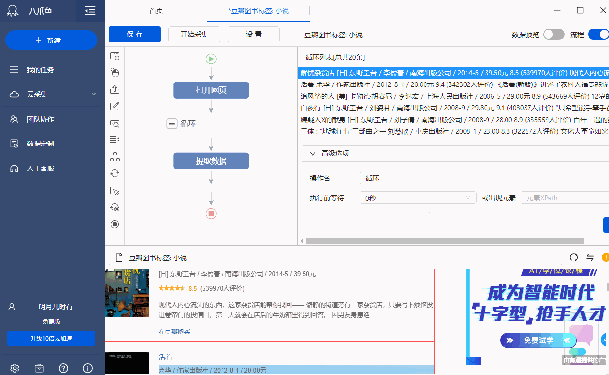Select the export upload step tool
The width and height of the screenshot is (609, 375).
click(x=115, y=90)
